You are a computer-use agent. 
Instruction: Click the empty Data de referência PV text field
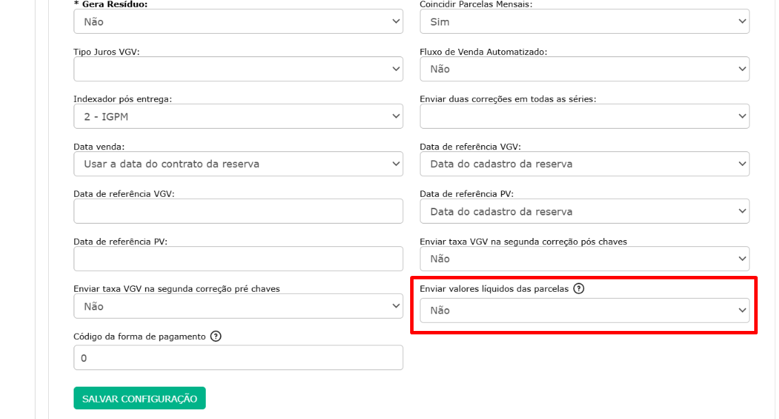pos(238,259)
